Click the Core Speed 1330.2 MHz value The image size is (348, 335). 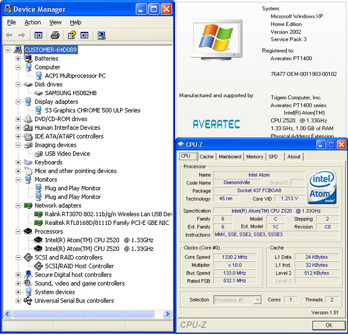click(234, 257)
